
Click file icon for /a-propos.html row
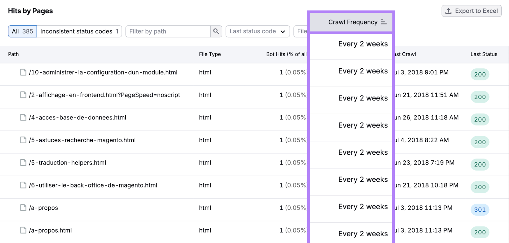point(23,230)
